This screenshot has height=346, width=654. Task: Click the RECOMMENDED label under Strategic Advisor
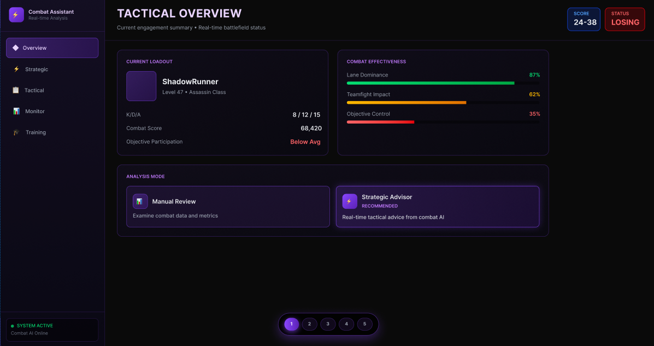[380, 206]
